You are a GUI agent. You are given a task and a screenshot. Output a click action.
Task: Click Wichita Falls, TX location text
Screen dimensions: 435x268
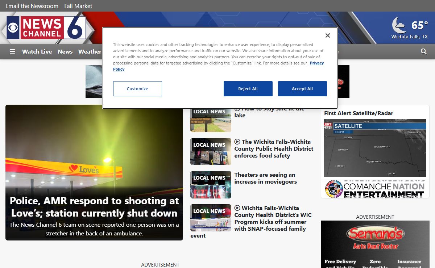(x=409, y=37)
